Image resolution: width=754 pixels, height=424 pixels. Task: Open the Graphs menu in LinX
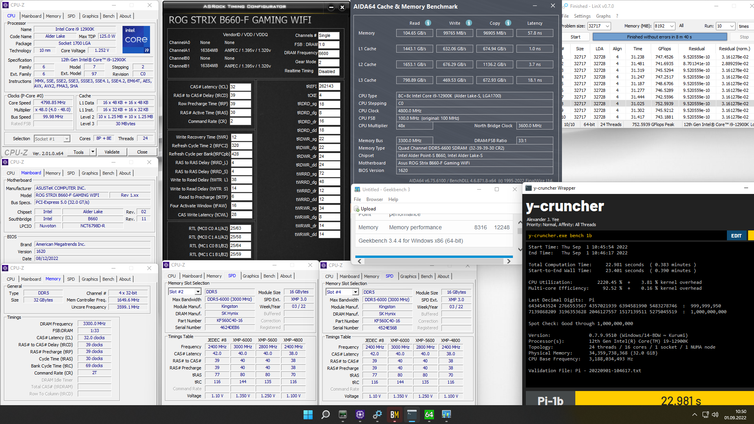603,16
